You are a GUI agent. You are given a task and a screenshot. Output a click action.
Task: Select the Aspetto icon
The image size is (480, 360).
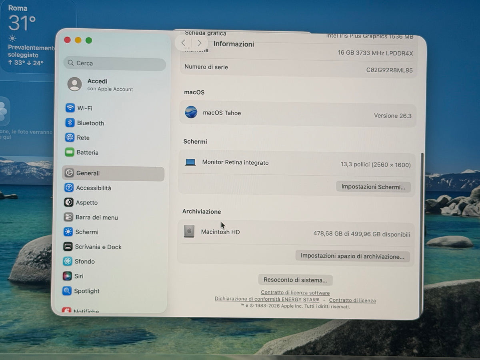coord(69,202)
